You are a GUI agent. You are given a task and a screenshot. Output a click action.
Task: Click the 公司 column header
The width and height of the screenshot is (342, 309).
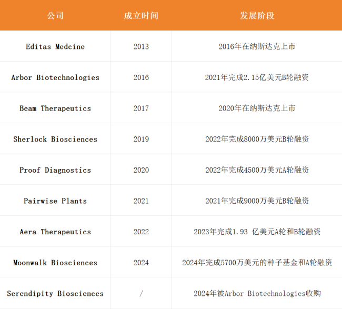pyautogui.click(x=55, y=16)
